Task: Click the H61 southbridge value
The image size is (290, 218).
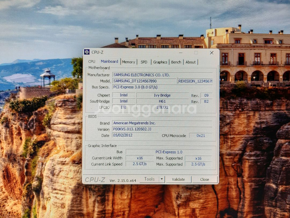Action: [x=162, y=101]
